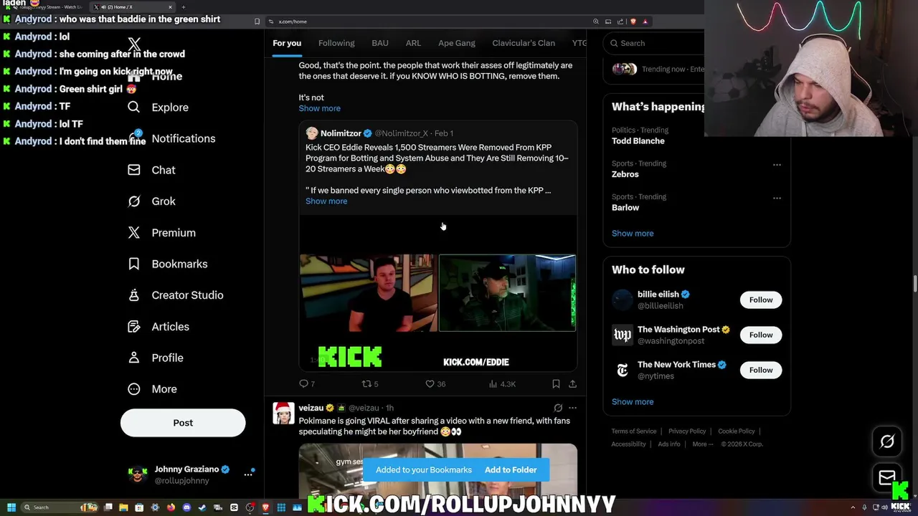Screen dimensions: 918x516
Task: Follow The New York Times
Action: point(761,371)
